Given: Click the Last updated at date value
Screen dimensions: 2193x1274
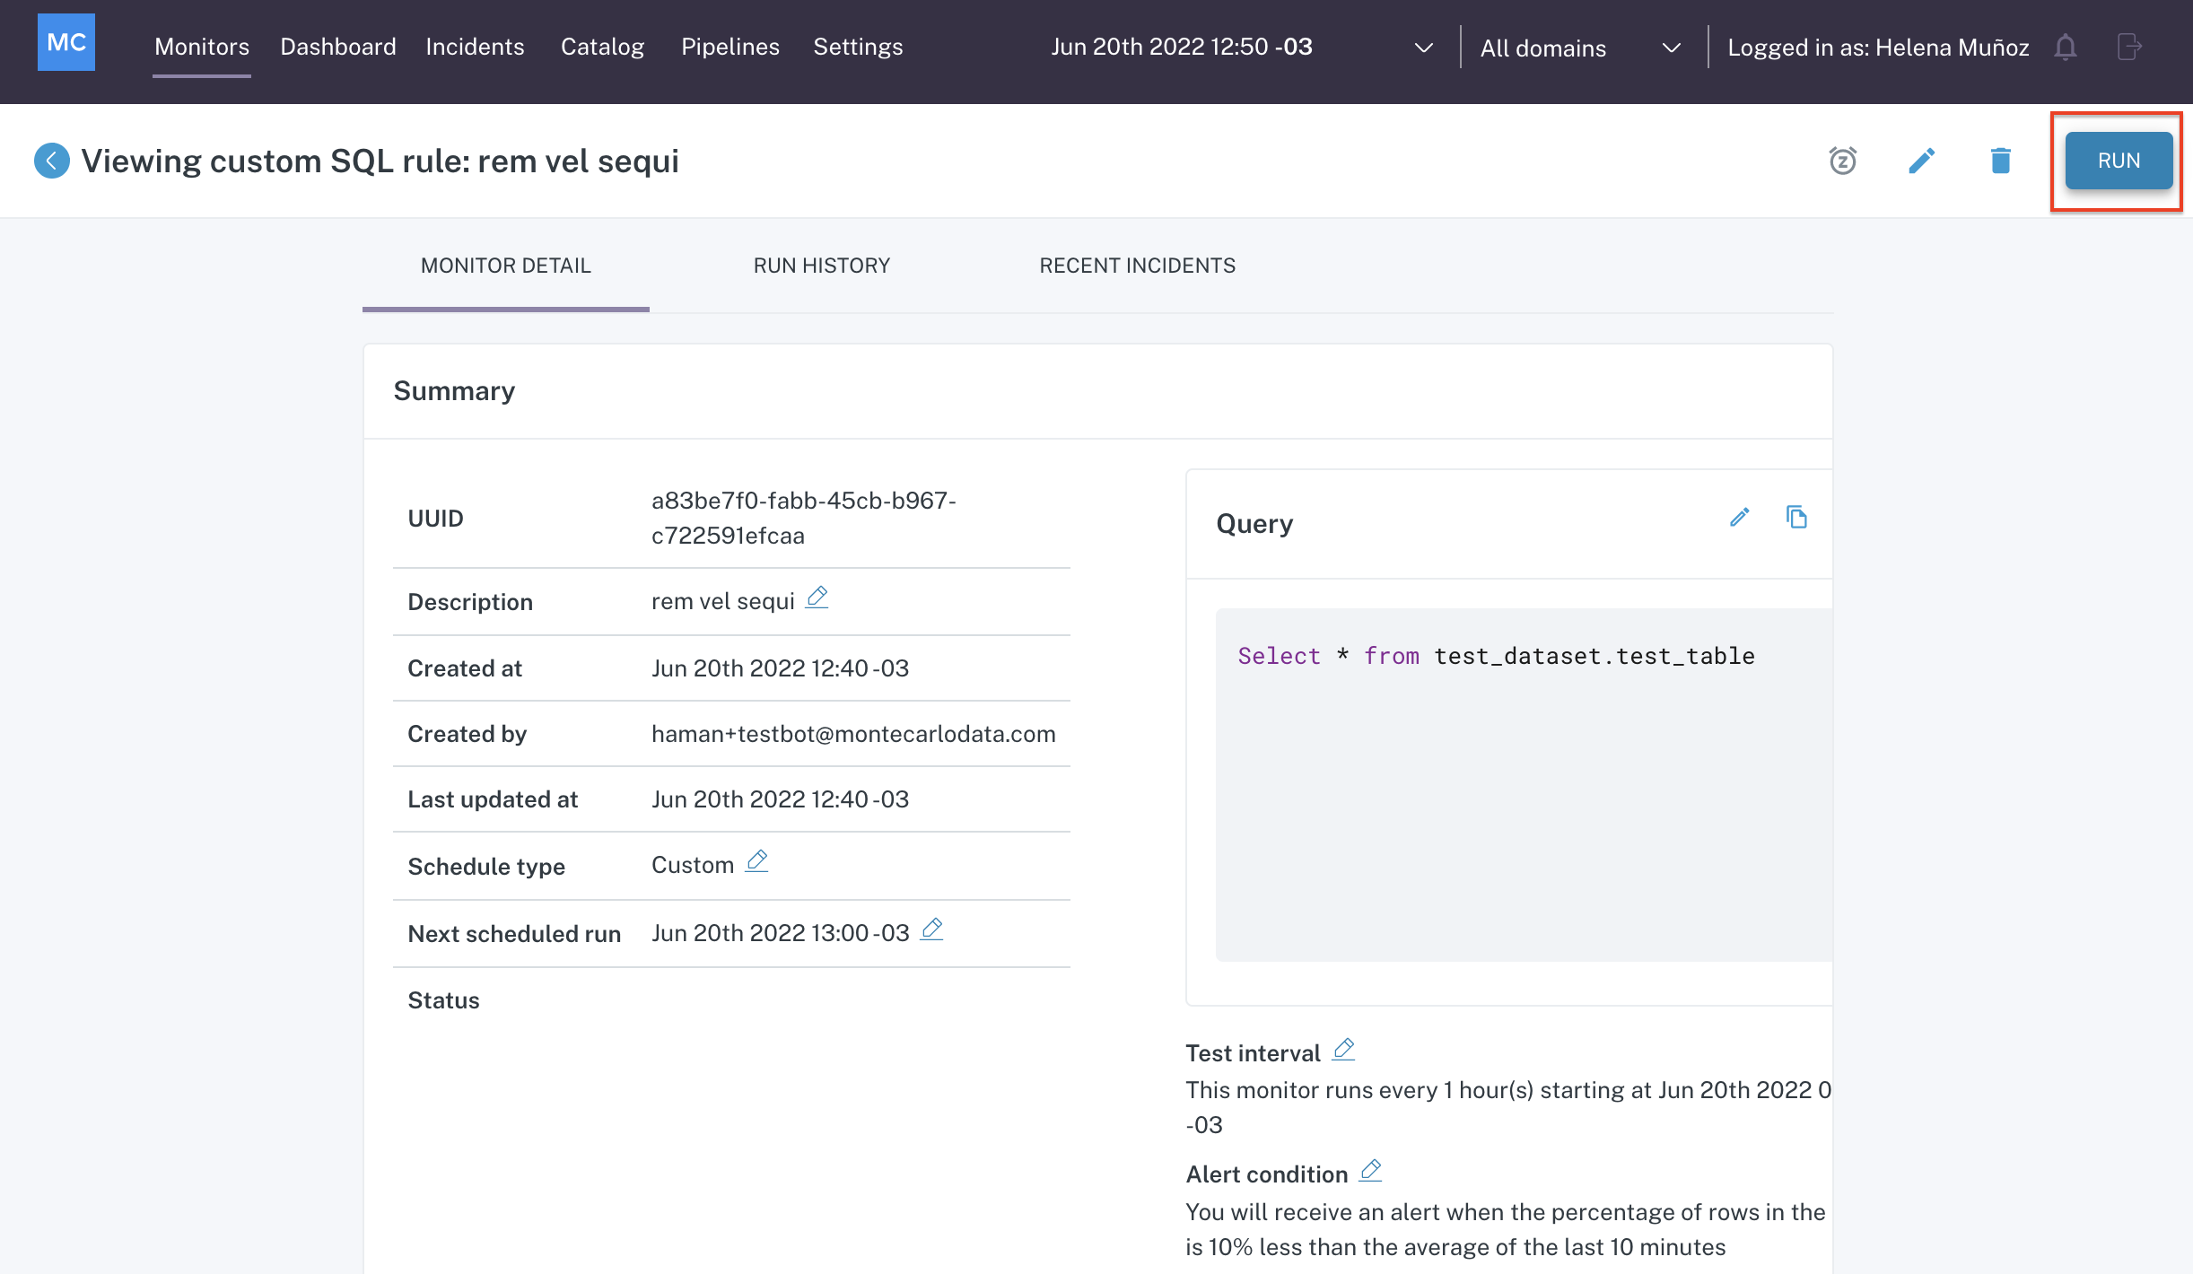Looking at the screenshot, I should tap(780, 799).
